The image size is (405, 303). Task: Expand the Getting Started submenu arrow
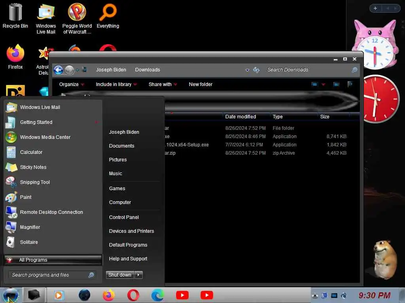[97, 122]
